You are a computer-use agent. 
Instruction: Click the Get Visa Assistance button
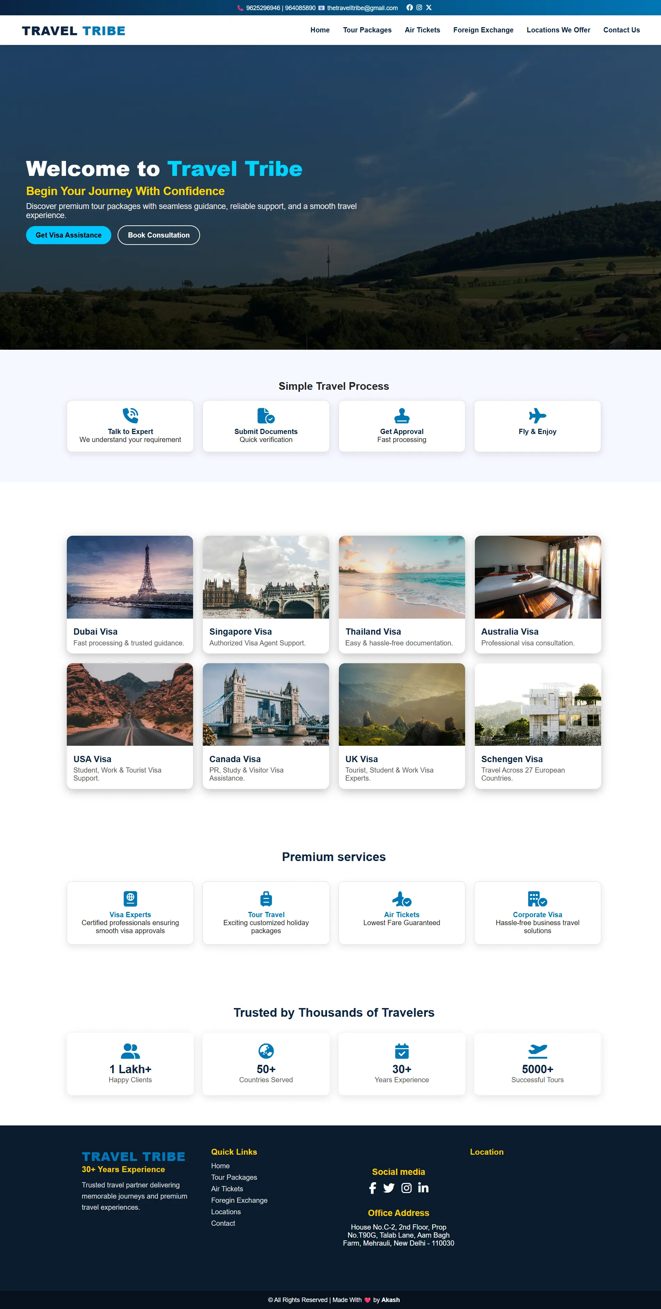tap(69, 235)
